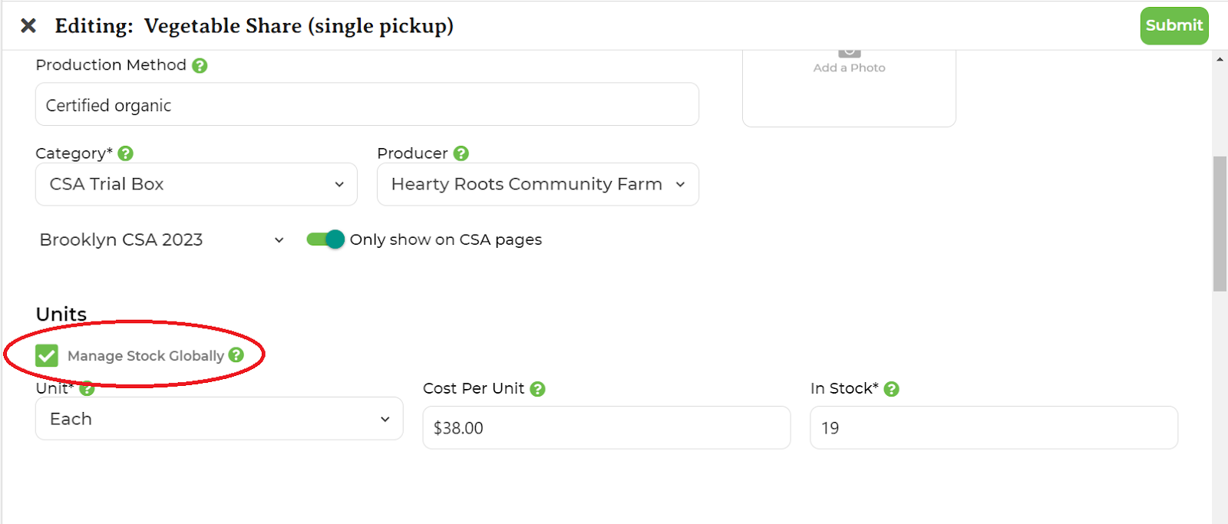Click the Unit help question mark icon
The height and width of the screenshot is (524, 1228).
(87, 389)
